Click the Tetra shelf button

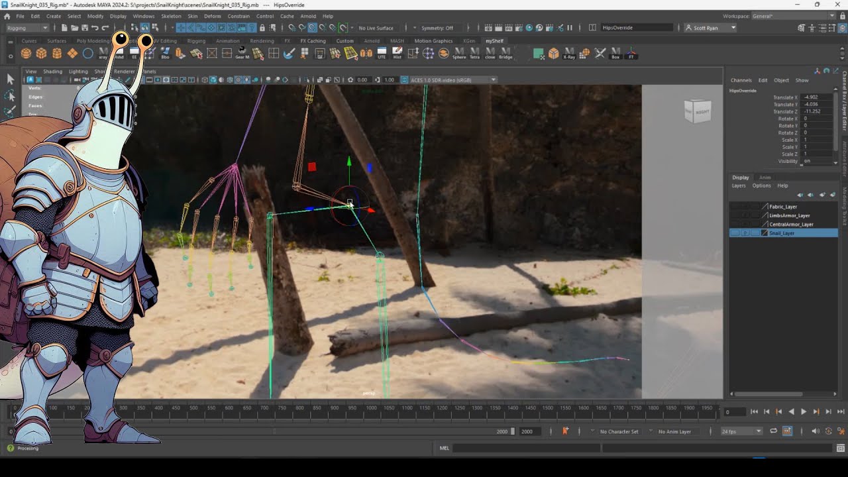pos(474,54)
